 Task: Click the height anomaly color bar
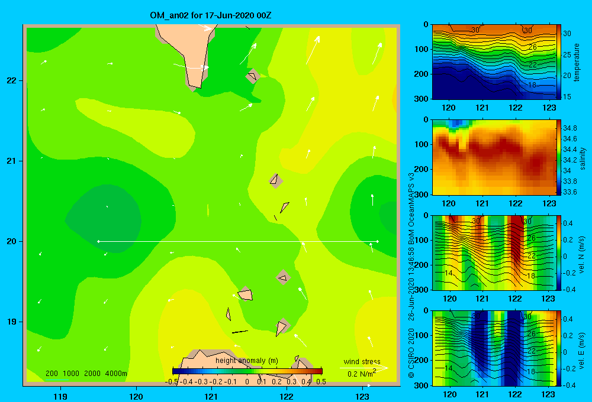[247, 371]
